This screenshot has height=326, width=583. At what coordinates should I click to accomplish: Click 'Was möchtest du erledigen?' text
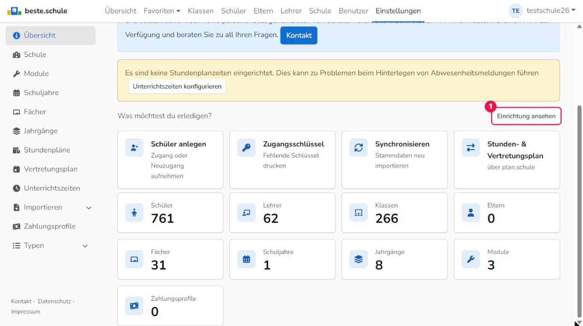[x=165, y=116]
